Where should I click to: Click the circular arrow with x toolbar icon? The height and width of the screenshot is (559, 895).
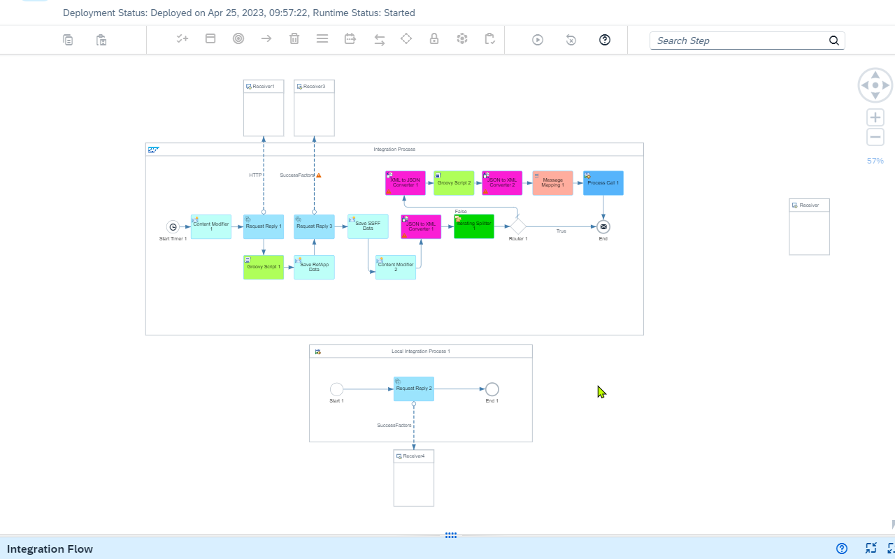[x=571, y=40]
